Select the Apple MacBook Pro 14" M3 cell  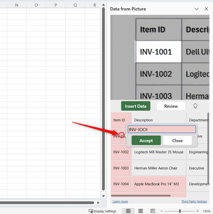(x=159, y=184)
